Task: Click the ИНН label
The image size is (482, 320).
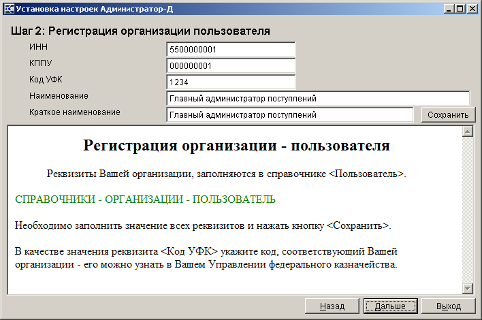Action: 38,47
